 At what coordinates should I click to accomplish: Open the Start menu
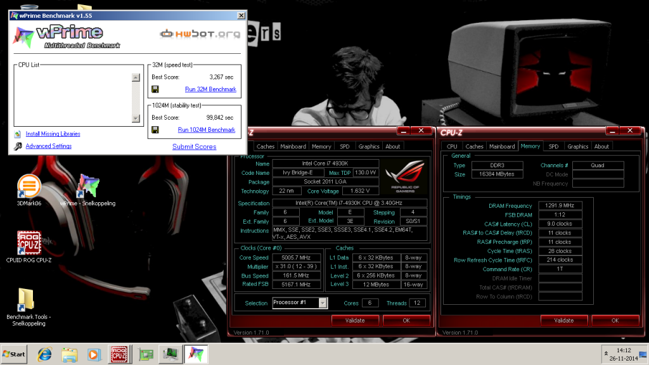point(14,354)
